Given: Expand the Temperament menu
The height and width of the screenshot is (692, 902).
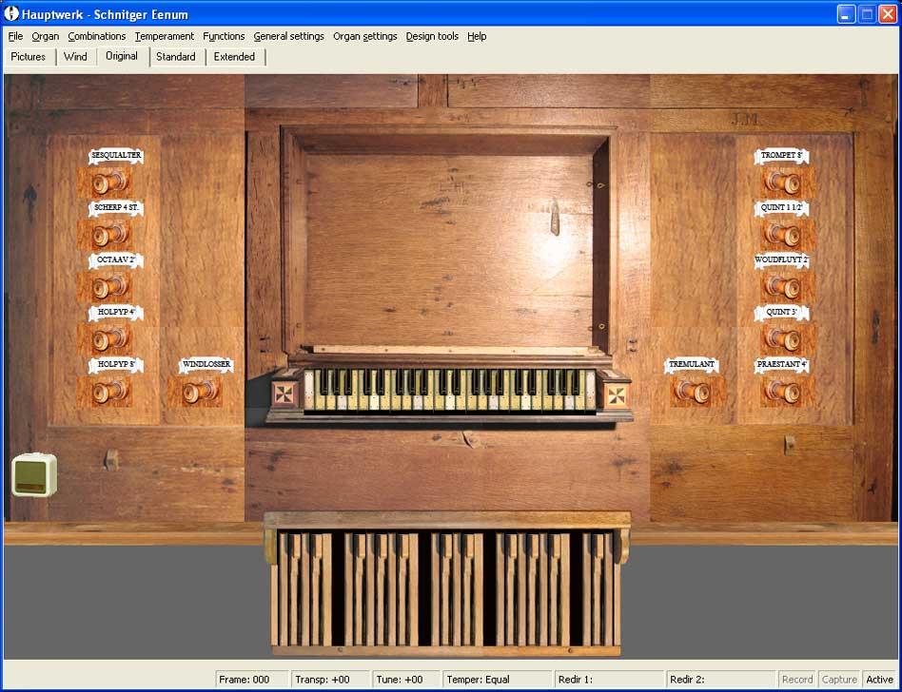Looking at the screenshot, I should (x=164, y=36).
